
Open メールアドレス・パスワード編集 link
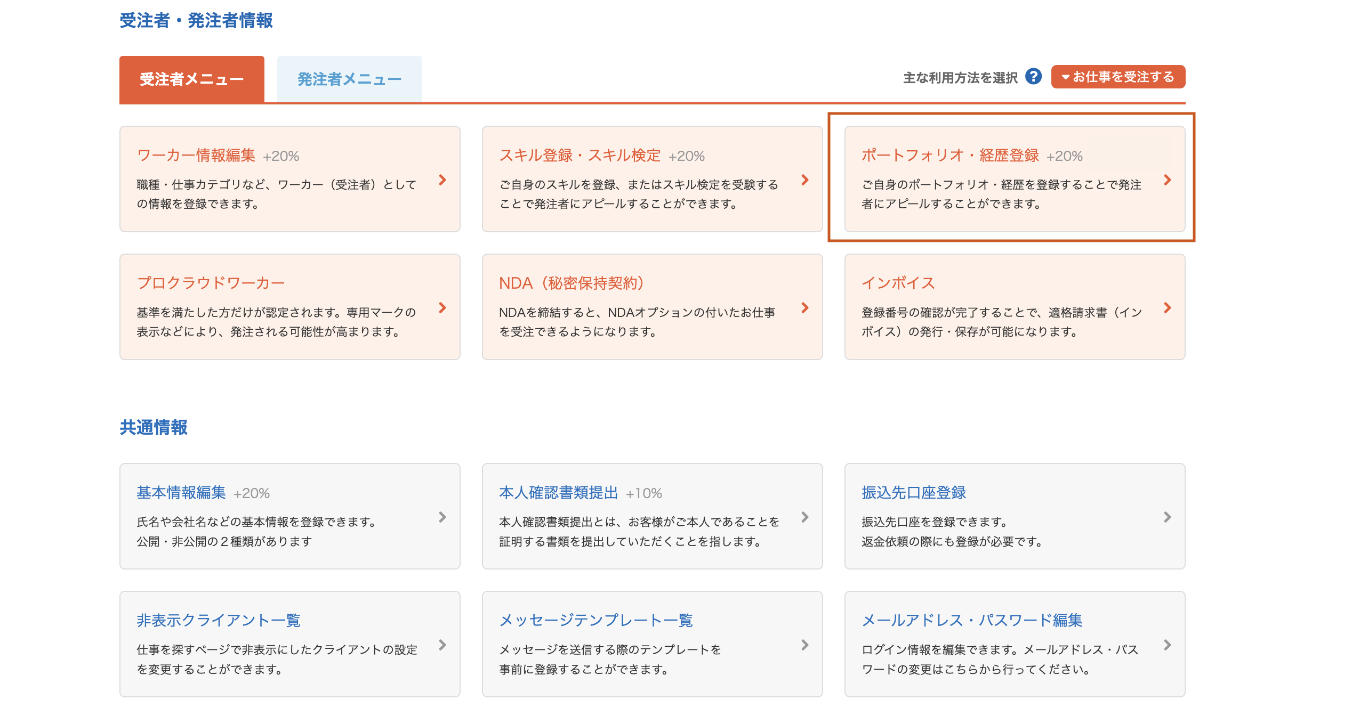pyautogui.click(x=972, y=620)
